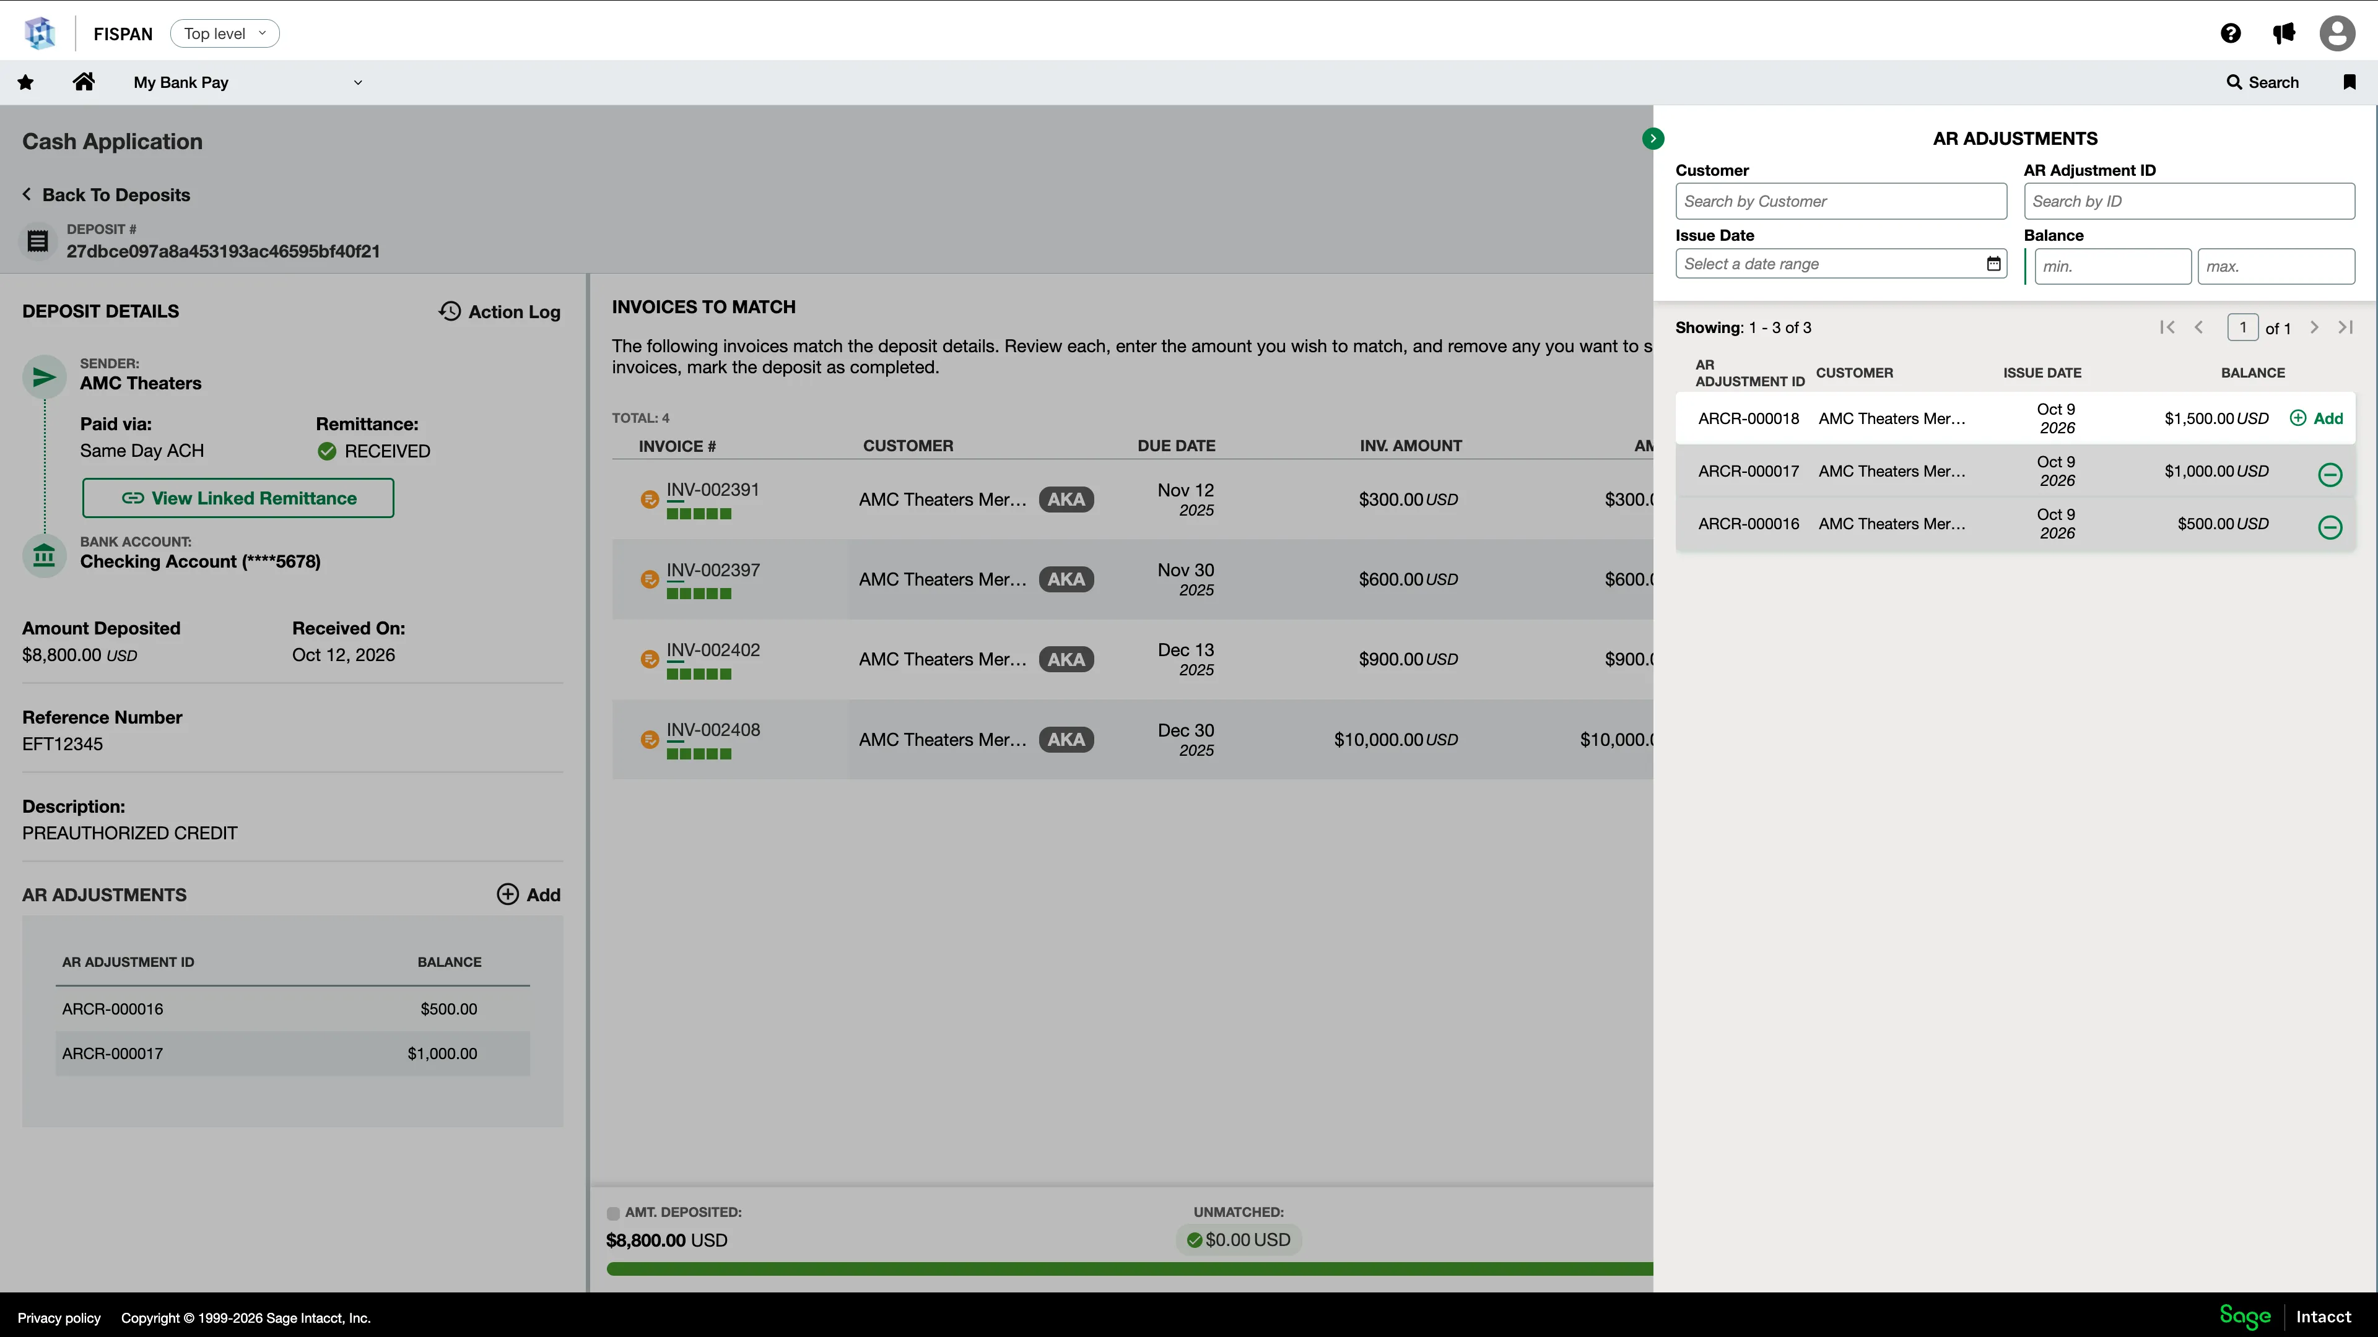Click the page number input box

2242,327
